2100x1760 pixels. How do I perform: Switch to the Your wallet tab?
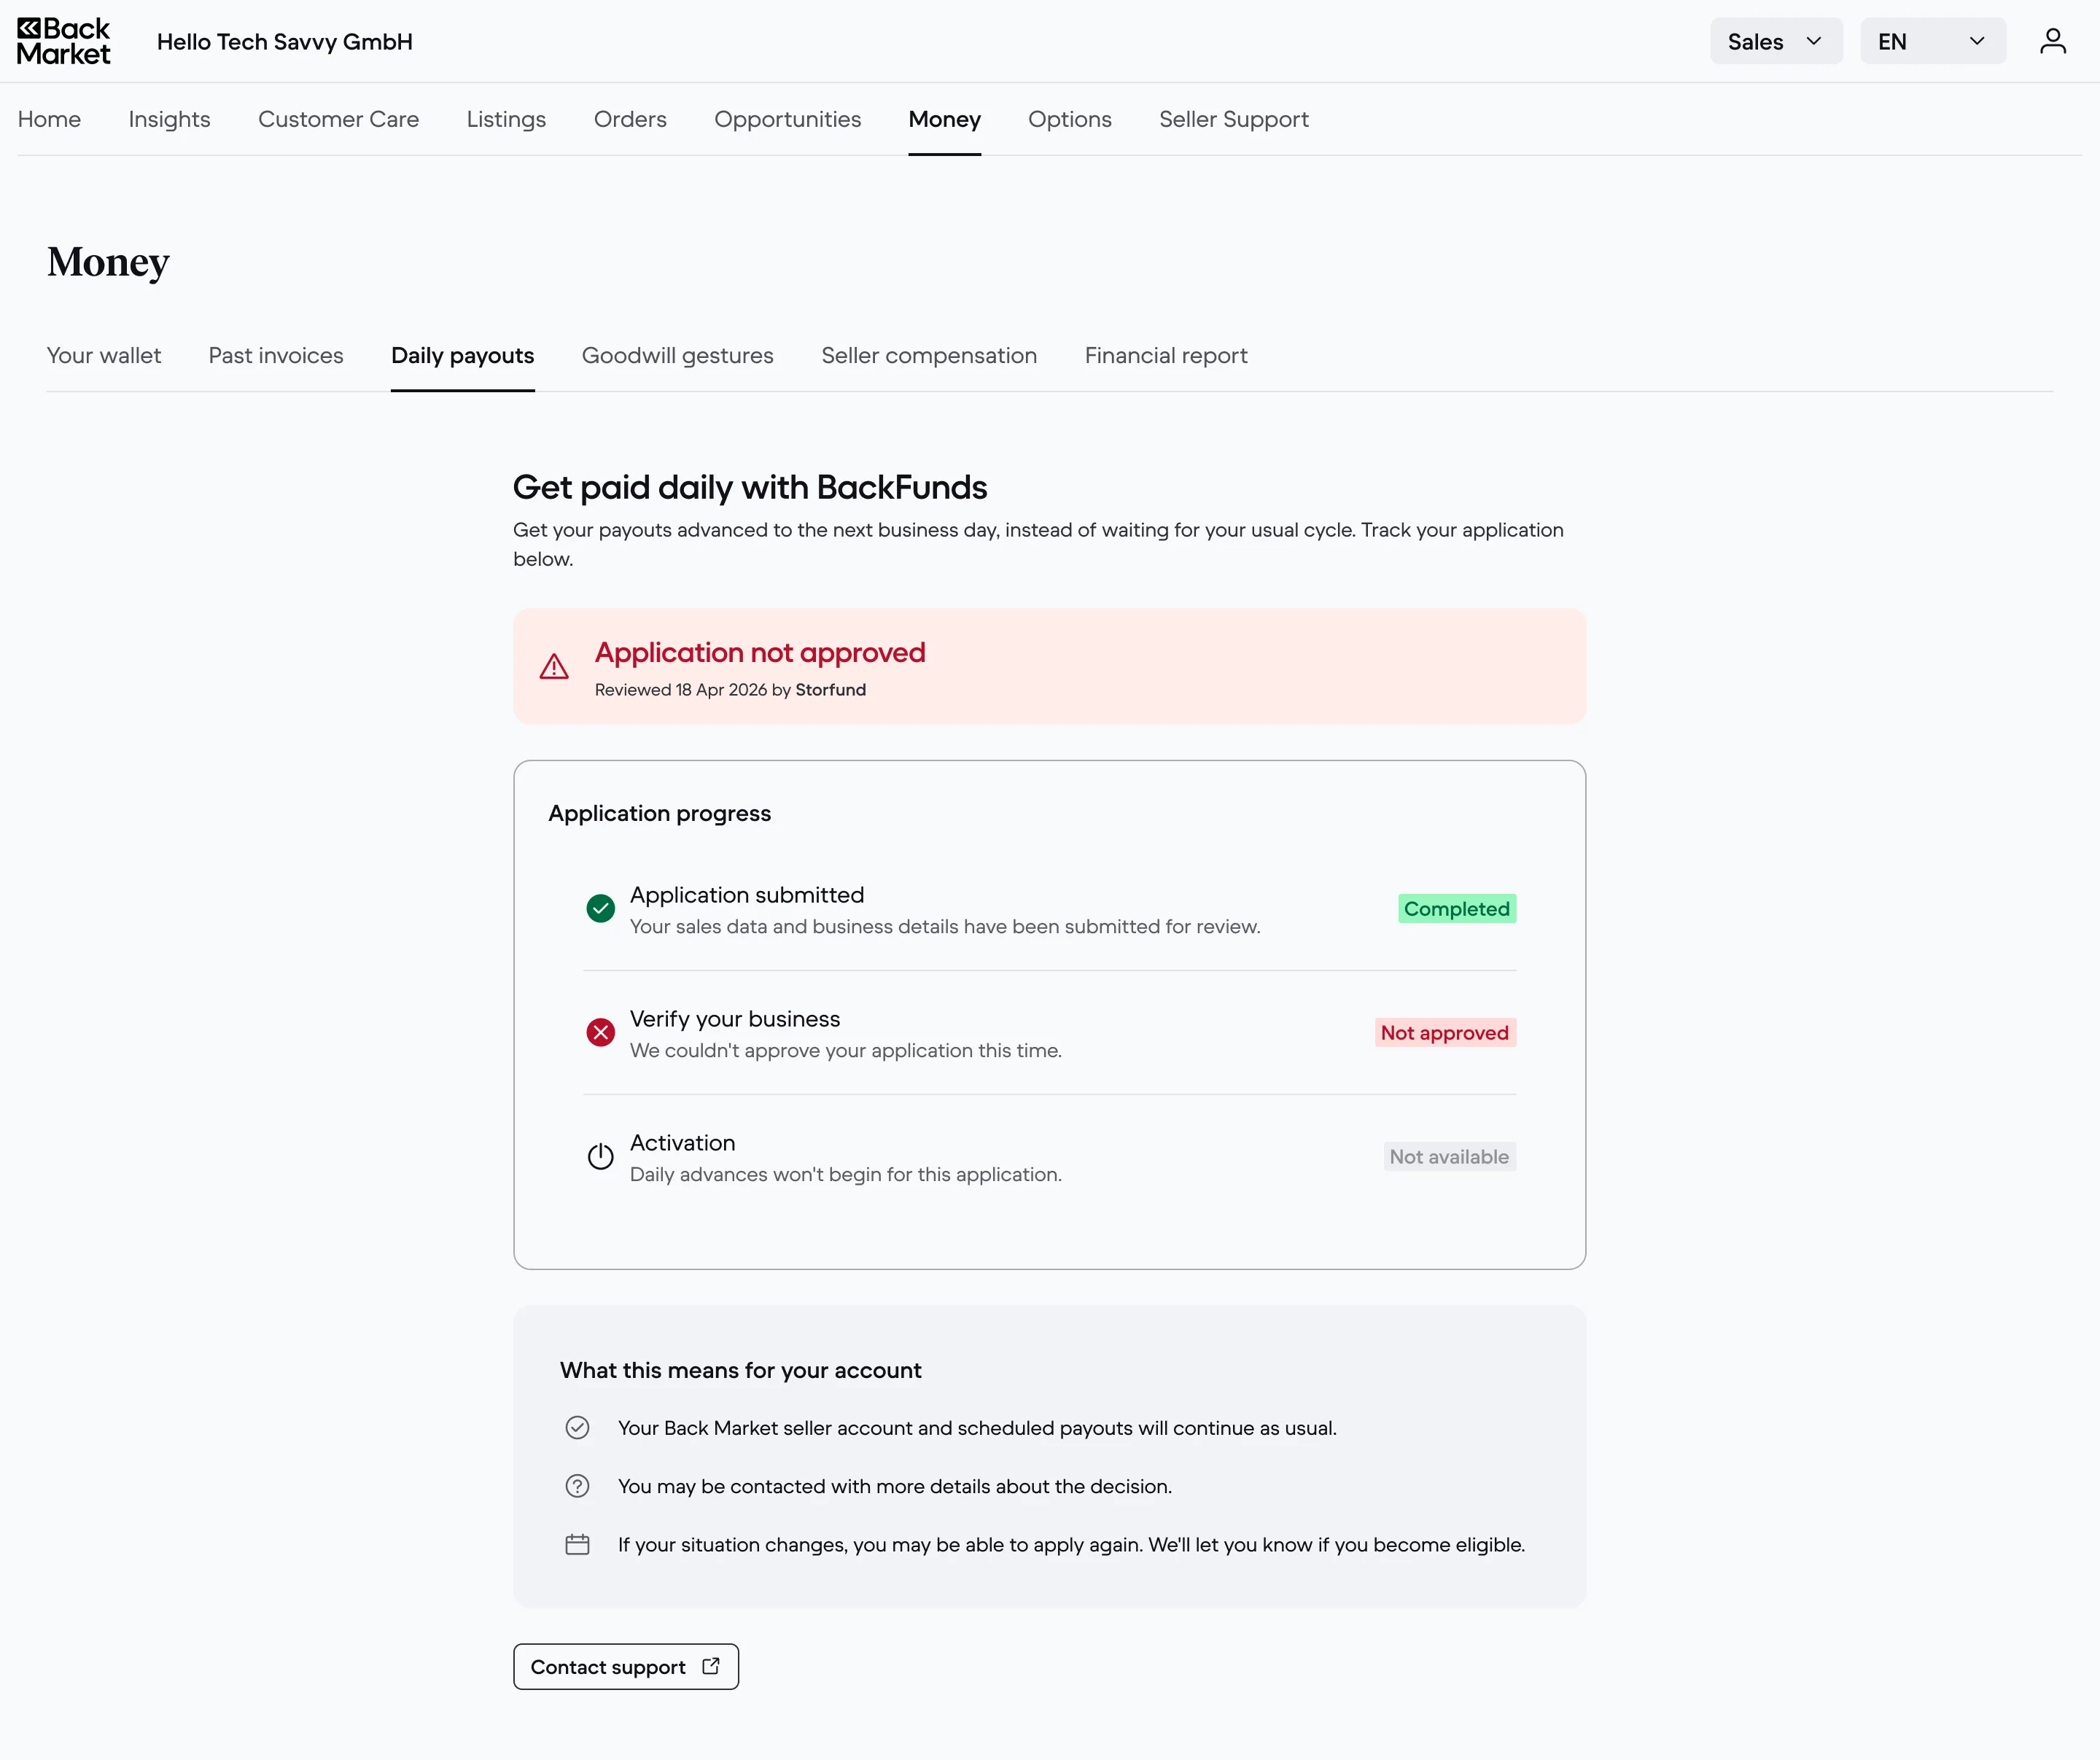tap(104, 355)
